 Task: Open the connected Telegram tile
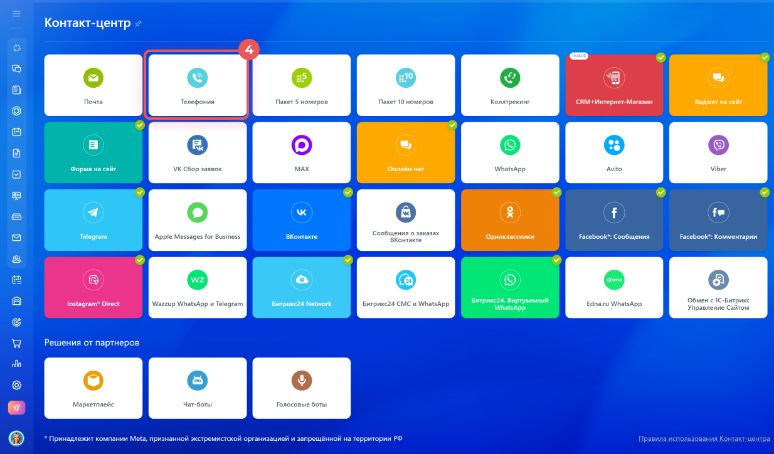pyautogui.click(x=93, y=220)
